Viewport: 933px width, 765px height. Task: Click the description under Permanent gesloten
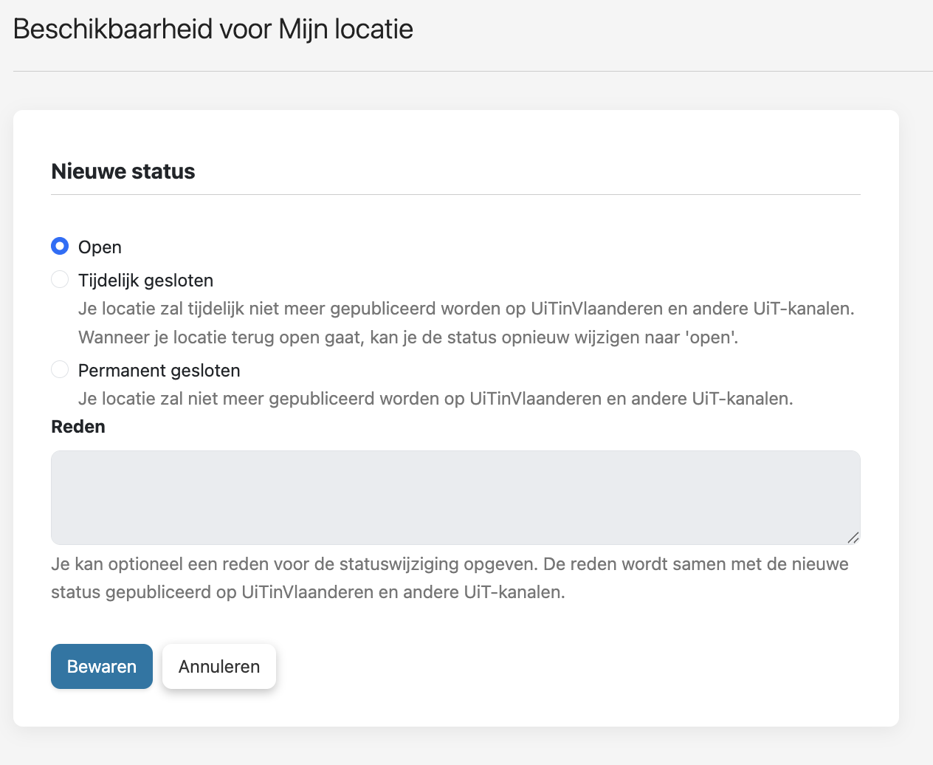435,399
